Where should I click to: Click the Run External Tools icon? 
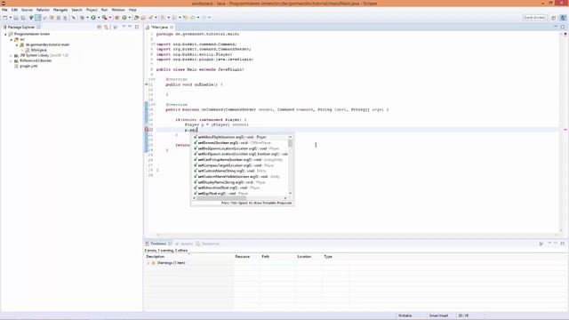click(105, 18)
